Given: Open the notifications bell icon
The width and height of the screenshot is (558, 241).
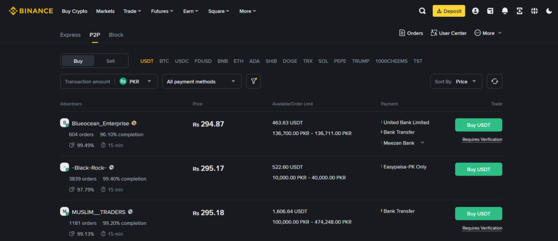Looking at the screenshot, I should [x=505, y=11].
